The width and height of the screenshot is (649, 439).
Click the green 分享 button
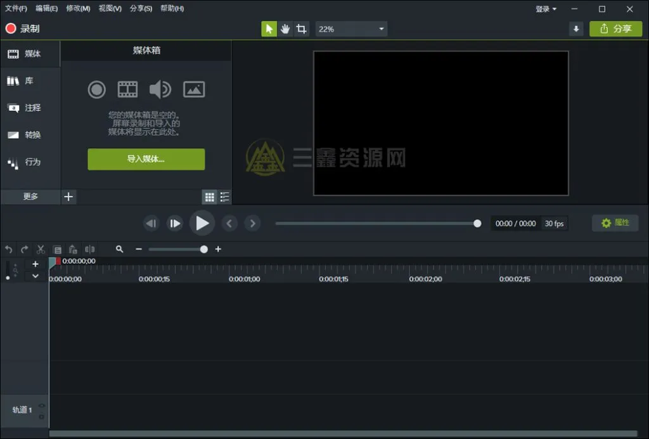point(615,29)
